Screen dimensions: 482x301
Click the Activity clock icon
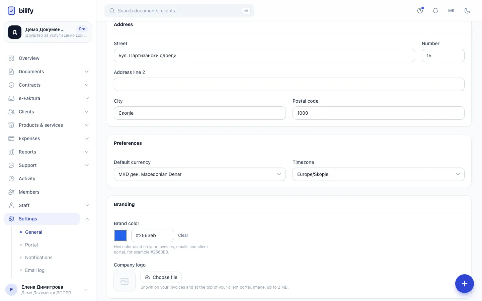[x=11, y=179]
